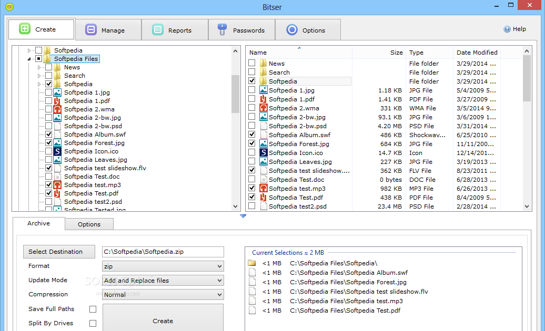Click the Help question mark icon
Image resolution: width=545 pixels, height=331 pixels.
point(507,29)
